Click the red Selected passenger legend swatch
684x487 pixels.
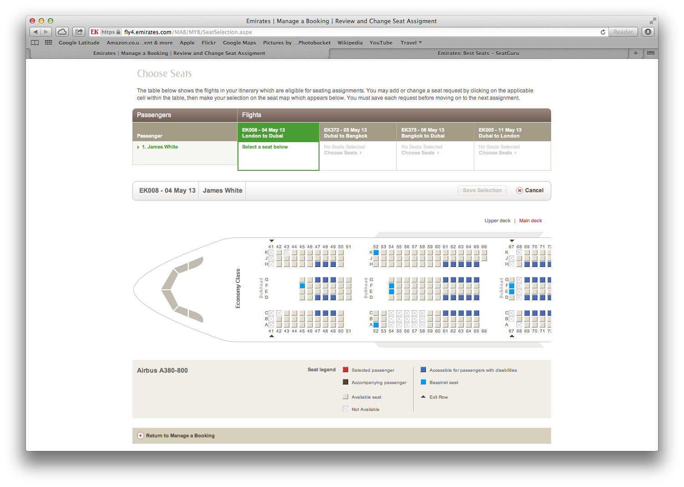pos(345,369)
